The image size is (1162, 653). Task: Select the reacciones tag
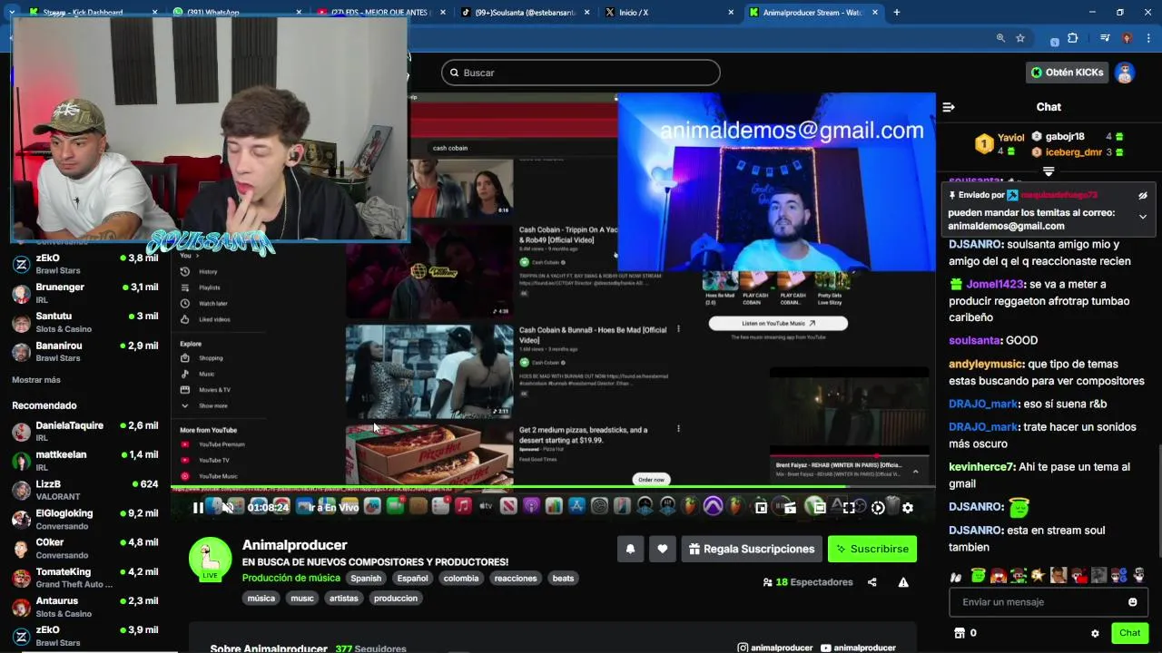516,578
